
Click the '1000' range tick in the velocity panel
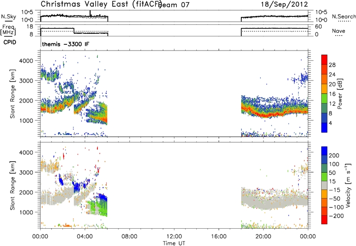click(x=26, y=212)
